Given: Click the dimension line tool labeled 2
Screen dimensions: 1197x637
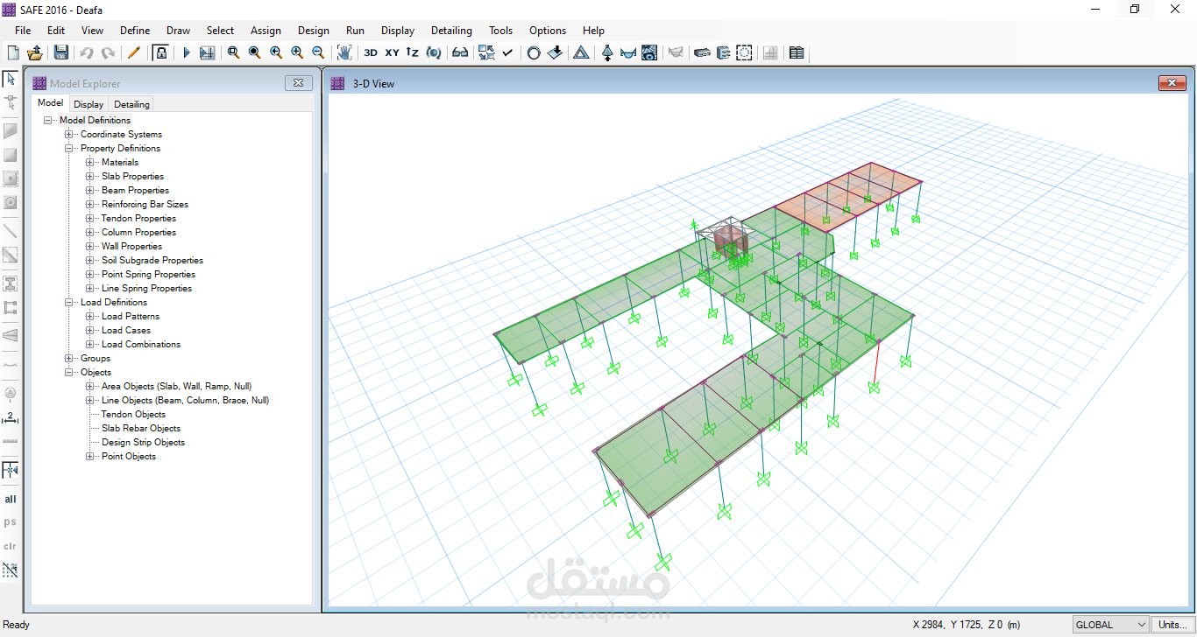Looking at the screenshot, I should 11,417.
